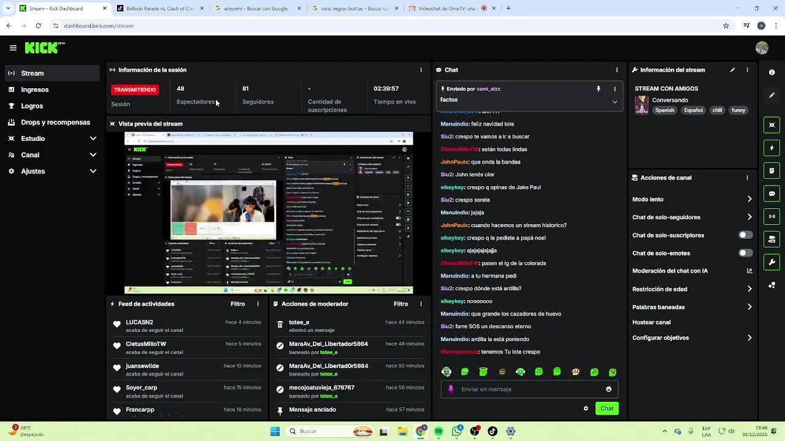Focus the Enviar un mensaje input field
Image resolution: width=785 pixels, height=441 pixels.
[529, 389]
